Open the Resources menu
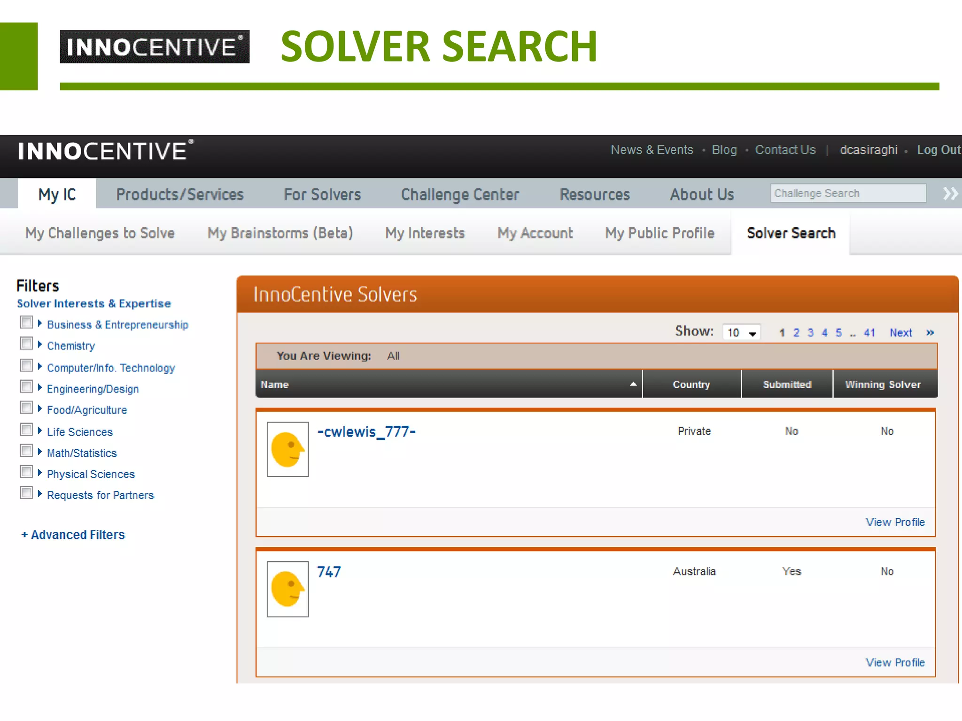The width and height of the screenshot is (962, 721). coord(595,194)
